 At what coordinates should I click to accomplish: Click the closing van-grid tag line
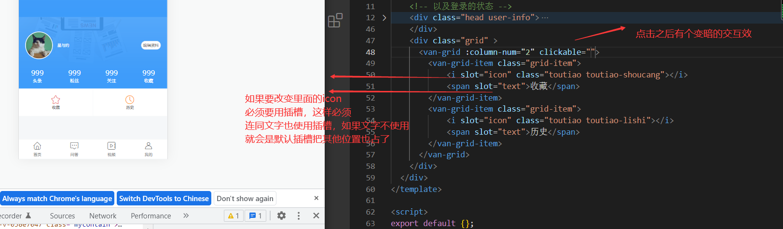[x=444, y=154]
